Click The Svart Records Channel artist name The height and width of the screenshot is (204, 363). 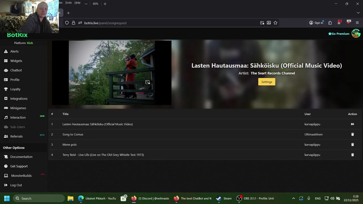[x=273, y=73]
